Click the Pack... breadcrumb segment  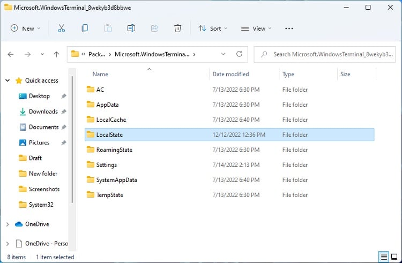pyautogui.click(x=96, y=54)
